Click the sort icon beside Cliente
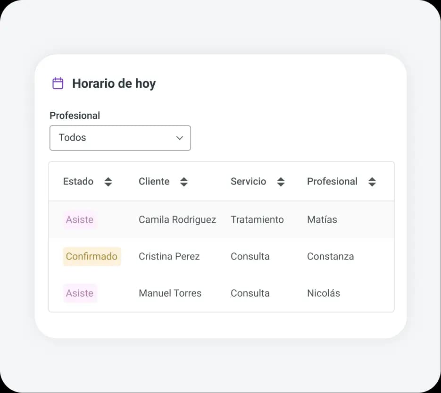The width and height of the screenshot is (441, 393). point(183,181)
